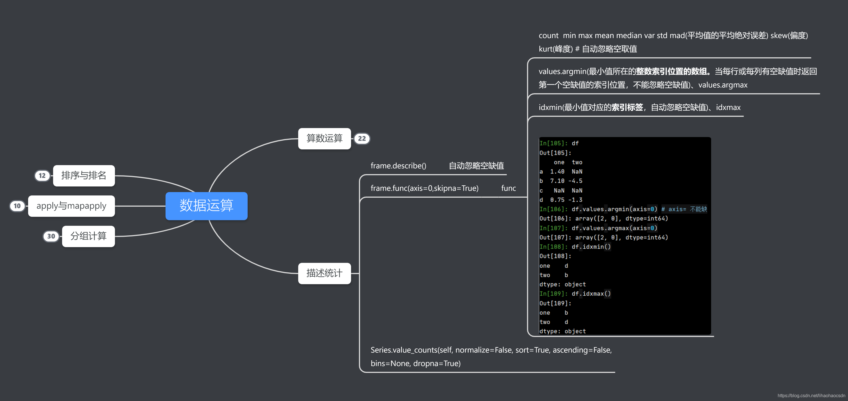The height and width of the screenshot is (401, 848).
Task: Click the In[109] df.idxmax() code line
Action: coord(575,294)
